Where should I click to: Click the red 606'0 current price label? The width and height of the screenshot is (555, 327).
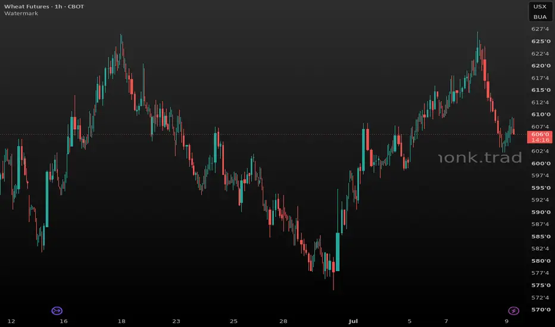[x=540, y=134]
